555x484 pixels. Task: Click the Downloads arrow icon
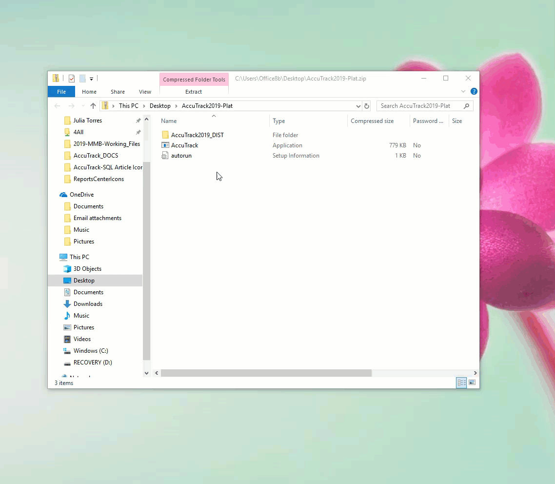(67, 304)
